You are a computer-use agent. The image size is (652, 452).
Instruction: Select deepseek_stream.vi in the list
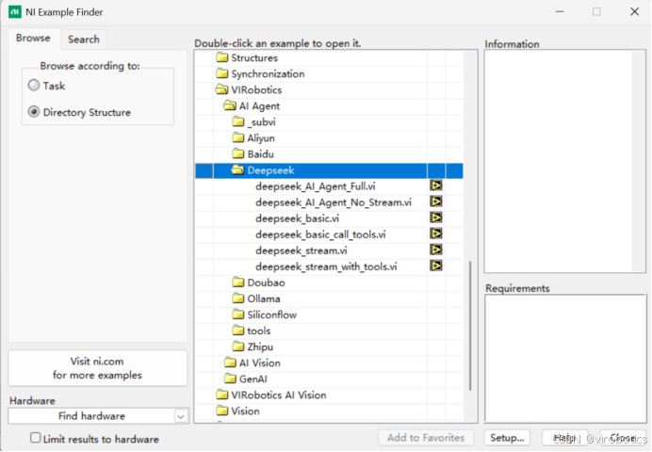coord(302,250)
